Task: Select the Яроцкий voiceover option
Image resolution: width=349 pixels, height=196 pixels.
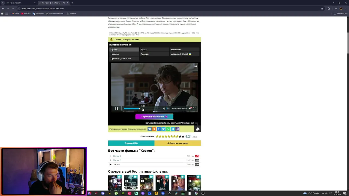Action: click(154, 54)
